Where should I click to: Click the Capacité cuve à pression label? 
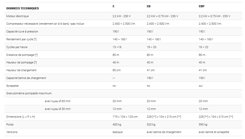[x=22, y=31]
